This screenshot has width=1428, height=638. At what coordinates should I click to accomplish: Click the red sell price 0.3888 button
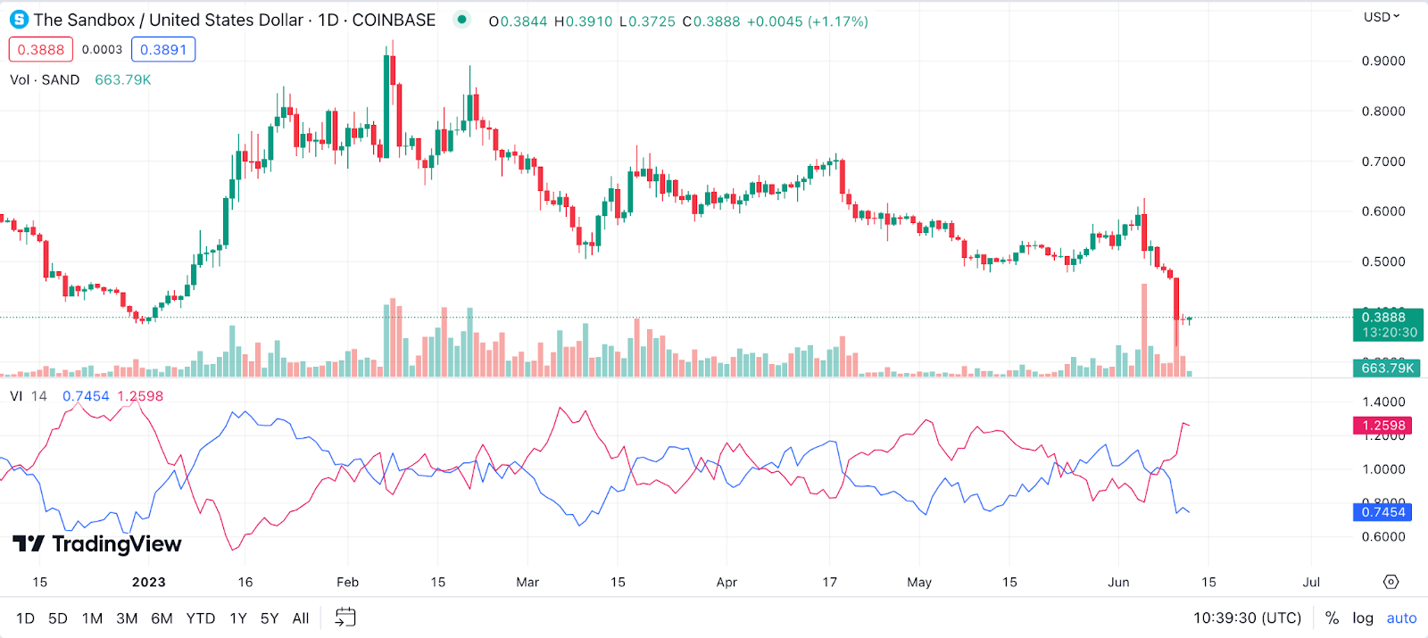(x=41, y=50)
